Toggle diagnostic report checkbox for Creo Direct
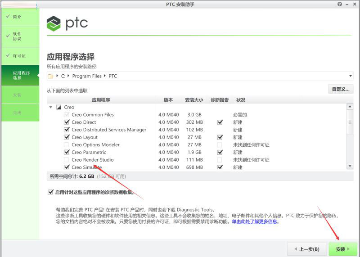 [220, 122]
